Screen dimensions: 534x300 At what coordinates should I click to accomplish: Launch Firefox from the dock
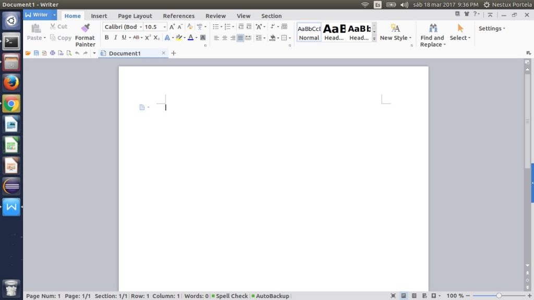click(x=11, y=82)
